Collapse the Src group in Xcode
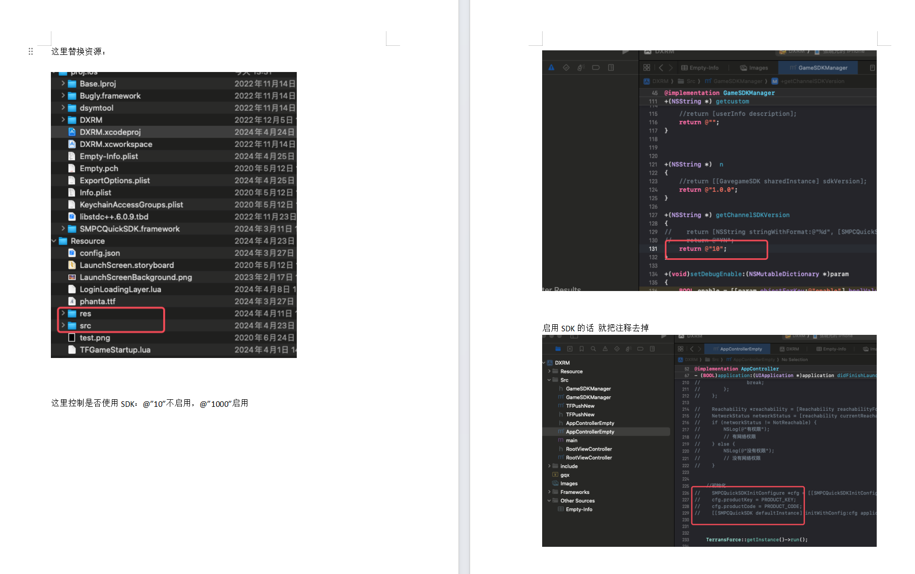 [x=549, y=380]
